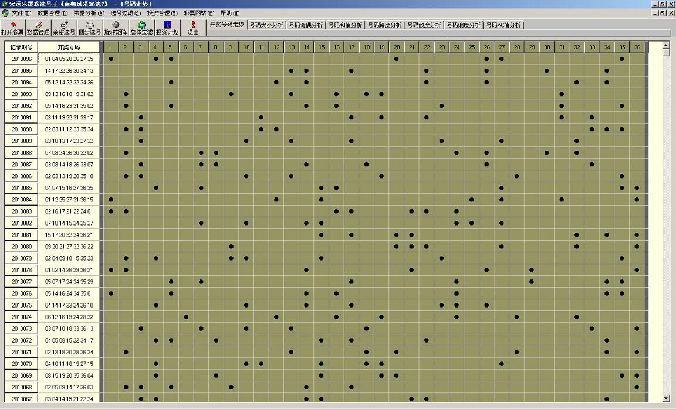Click draw numbers 05 12 14 22 32 34 26
Screen dimensions: 676x410
pyautogui.click(x=69, y=82)
